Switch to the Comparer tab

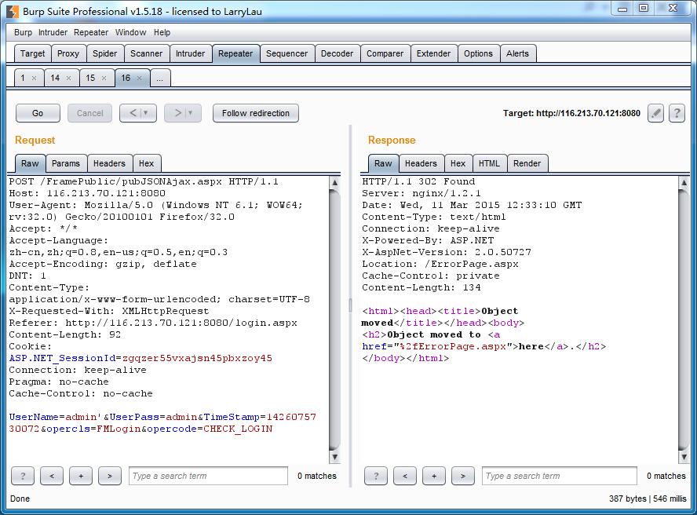385,53
